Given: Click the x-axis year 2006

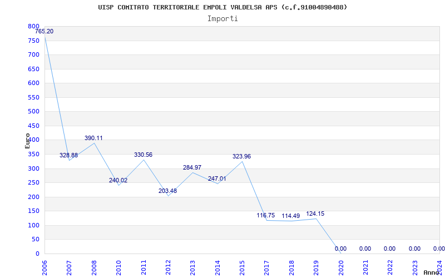Looking at the screenshot, I should 44,268.
